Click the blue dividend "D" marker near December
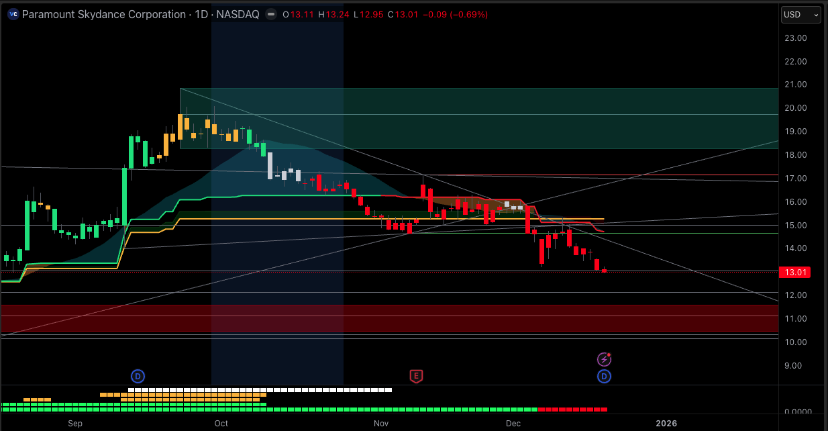The height and width of the screenshot is (431, 828). point(604,377)
